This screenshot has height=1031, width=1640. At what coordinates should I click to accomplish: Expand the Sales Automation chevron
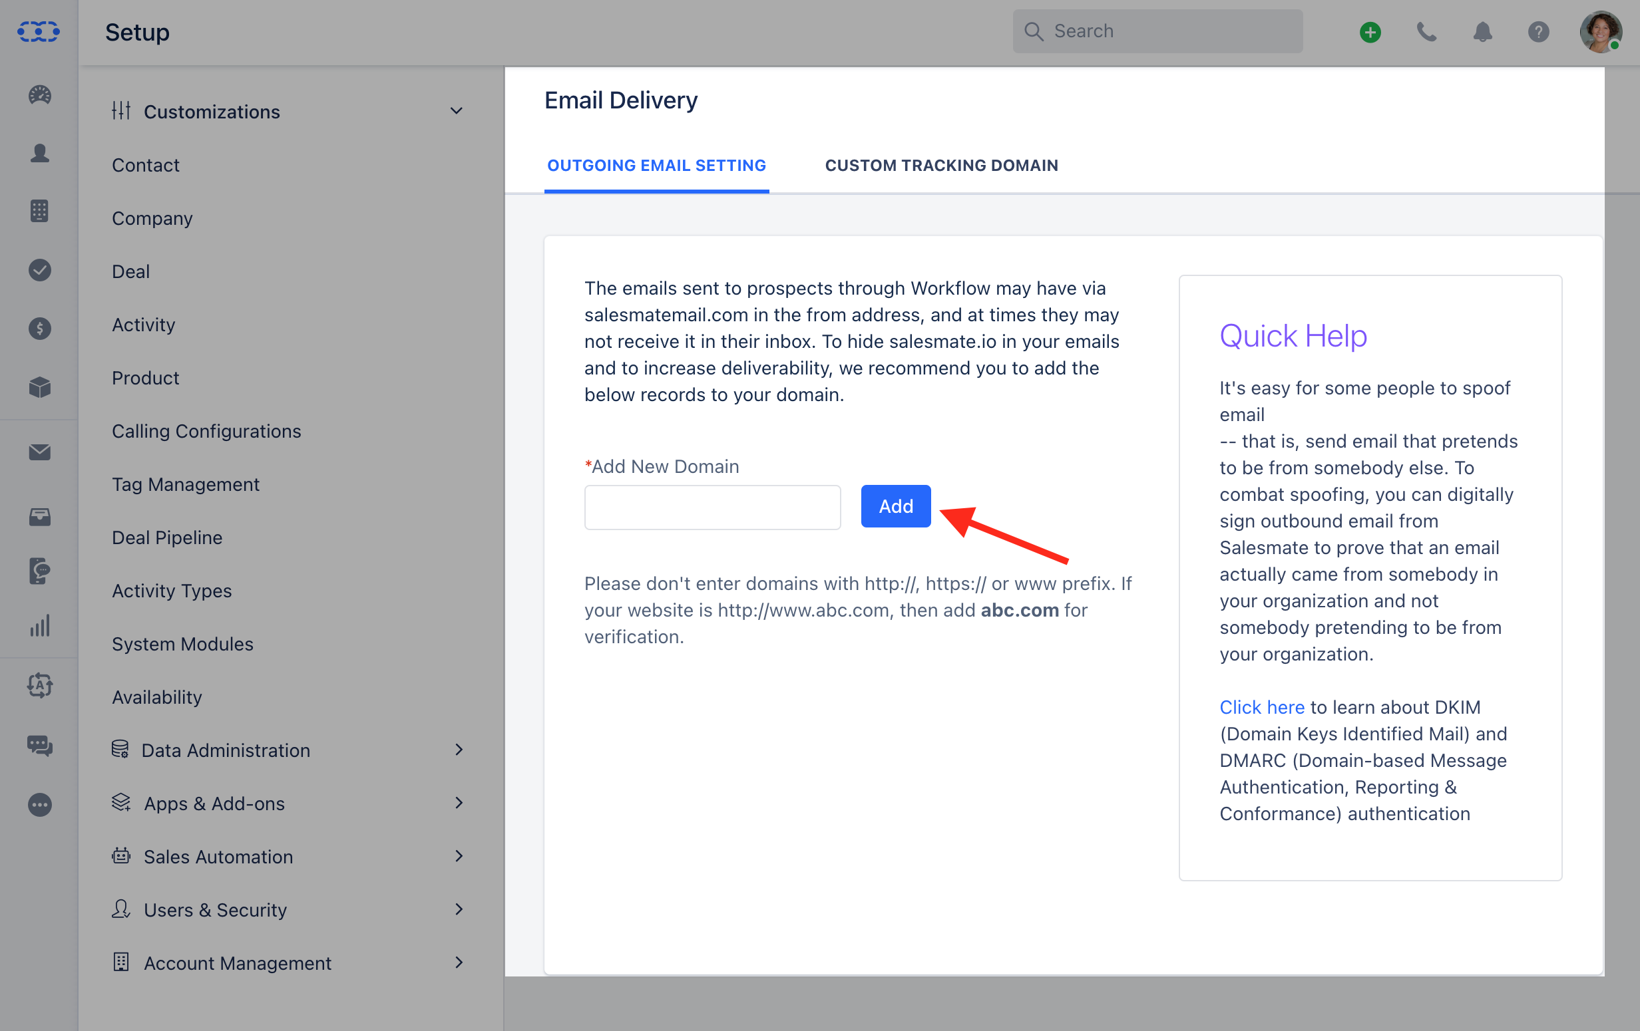(459, 855)
